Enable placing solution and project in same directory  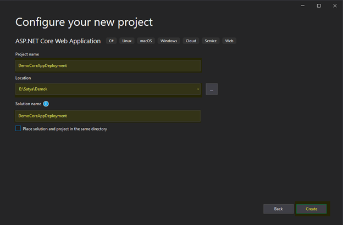pos(18,129)
